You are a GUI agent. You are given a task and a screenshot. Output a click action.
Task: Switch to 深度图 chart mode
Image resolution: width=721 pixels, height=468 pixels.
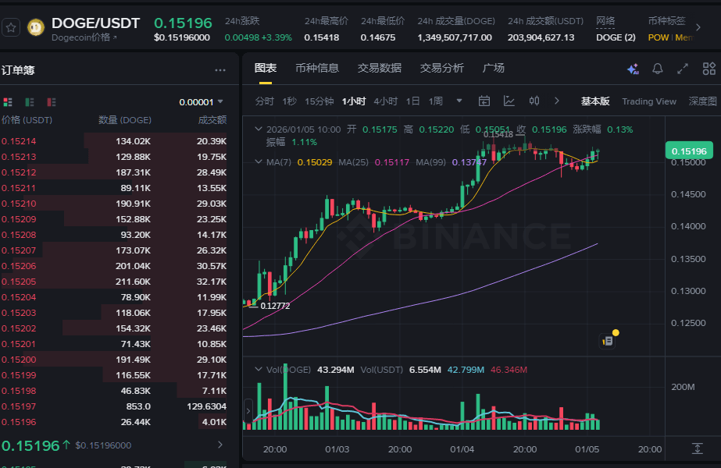(x=702, y=101)
